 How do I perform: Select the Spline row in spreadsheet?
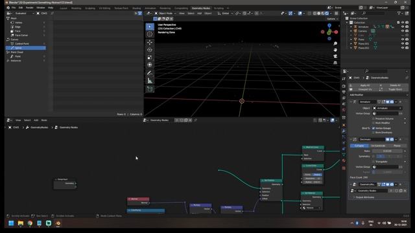(x=26, y=48)
